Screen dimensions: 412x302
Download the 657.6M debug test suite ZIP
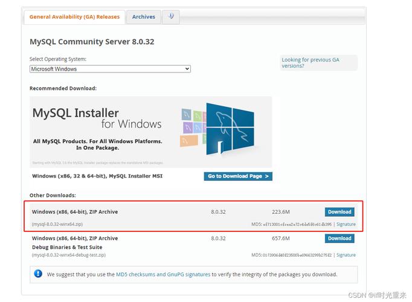pyautogui.click(x=340, y=239)
